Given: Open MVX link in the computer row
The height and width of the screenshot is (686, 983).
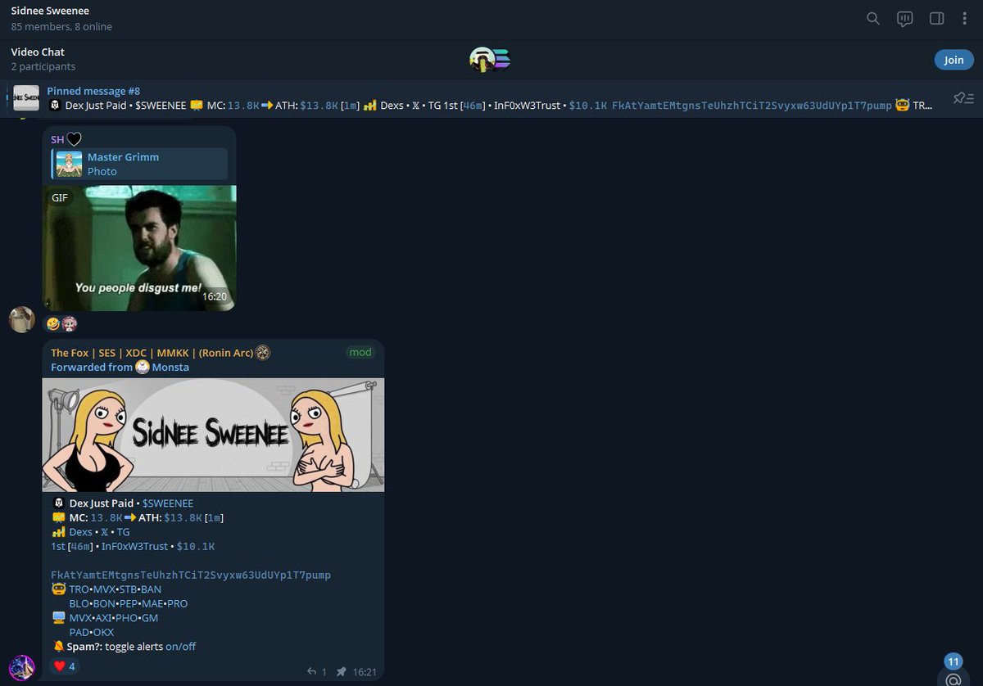Looking at the screenshot, I should 80,618.
